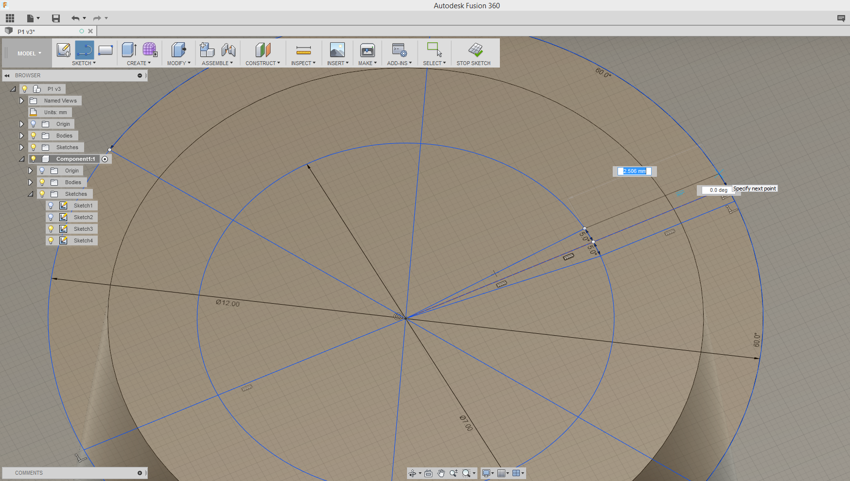The image size is (850, 481).
Task: Hide Sketch4 with its lightbulb
Action: point(51,240)
